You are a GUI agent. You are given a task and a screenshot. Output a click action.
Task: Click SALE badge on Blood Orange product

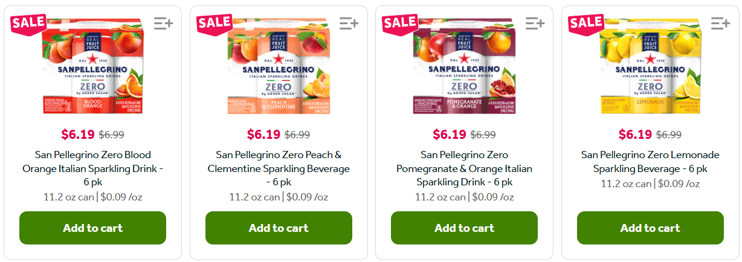coord(28,24)
